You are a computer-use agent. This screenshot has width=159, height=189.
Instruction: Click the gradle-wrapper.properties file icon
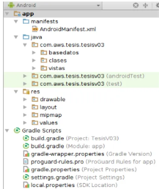(26, 154)
